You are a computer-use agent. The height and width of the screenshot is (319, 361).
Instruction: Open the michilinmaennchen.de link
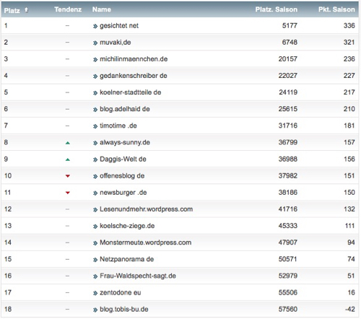[134, 59]
